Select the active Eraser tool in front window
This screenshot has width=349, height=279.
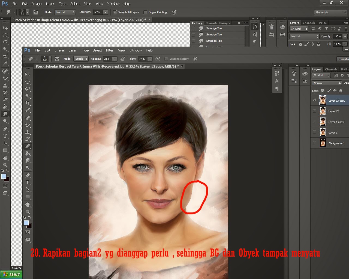(x=28, y=146)
